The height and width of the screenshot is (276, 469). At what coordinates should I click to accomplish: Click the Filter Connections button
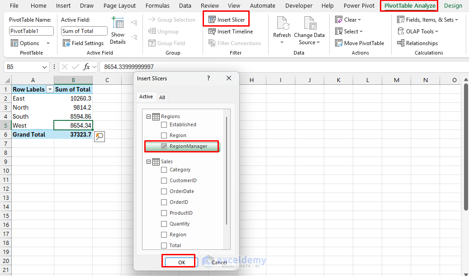[234, 43]
